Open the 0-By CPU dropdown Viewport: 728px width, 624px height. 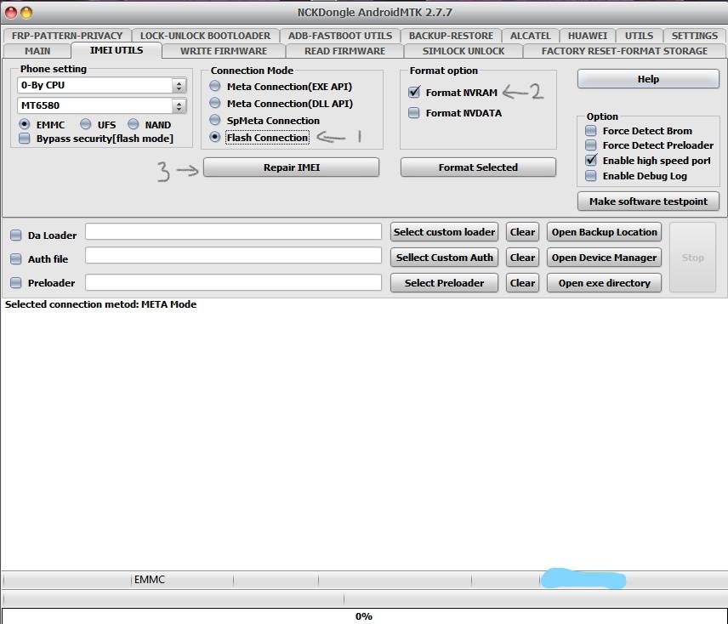pyautogui.click(x=102, y=85)
